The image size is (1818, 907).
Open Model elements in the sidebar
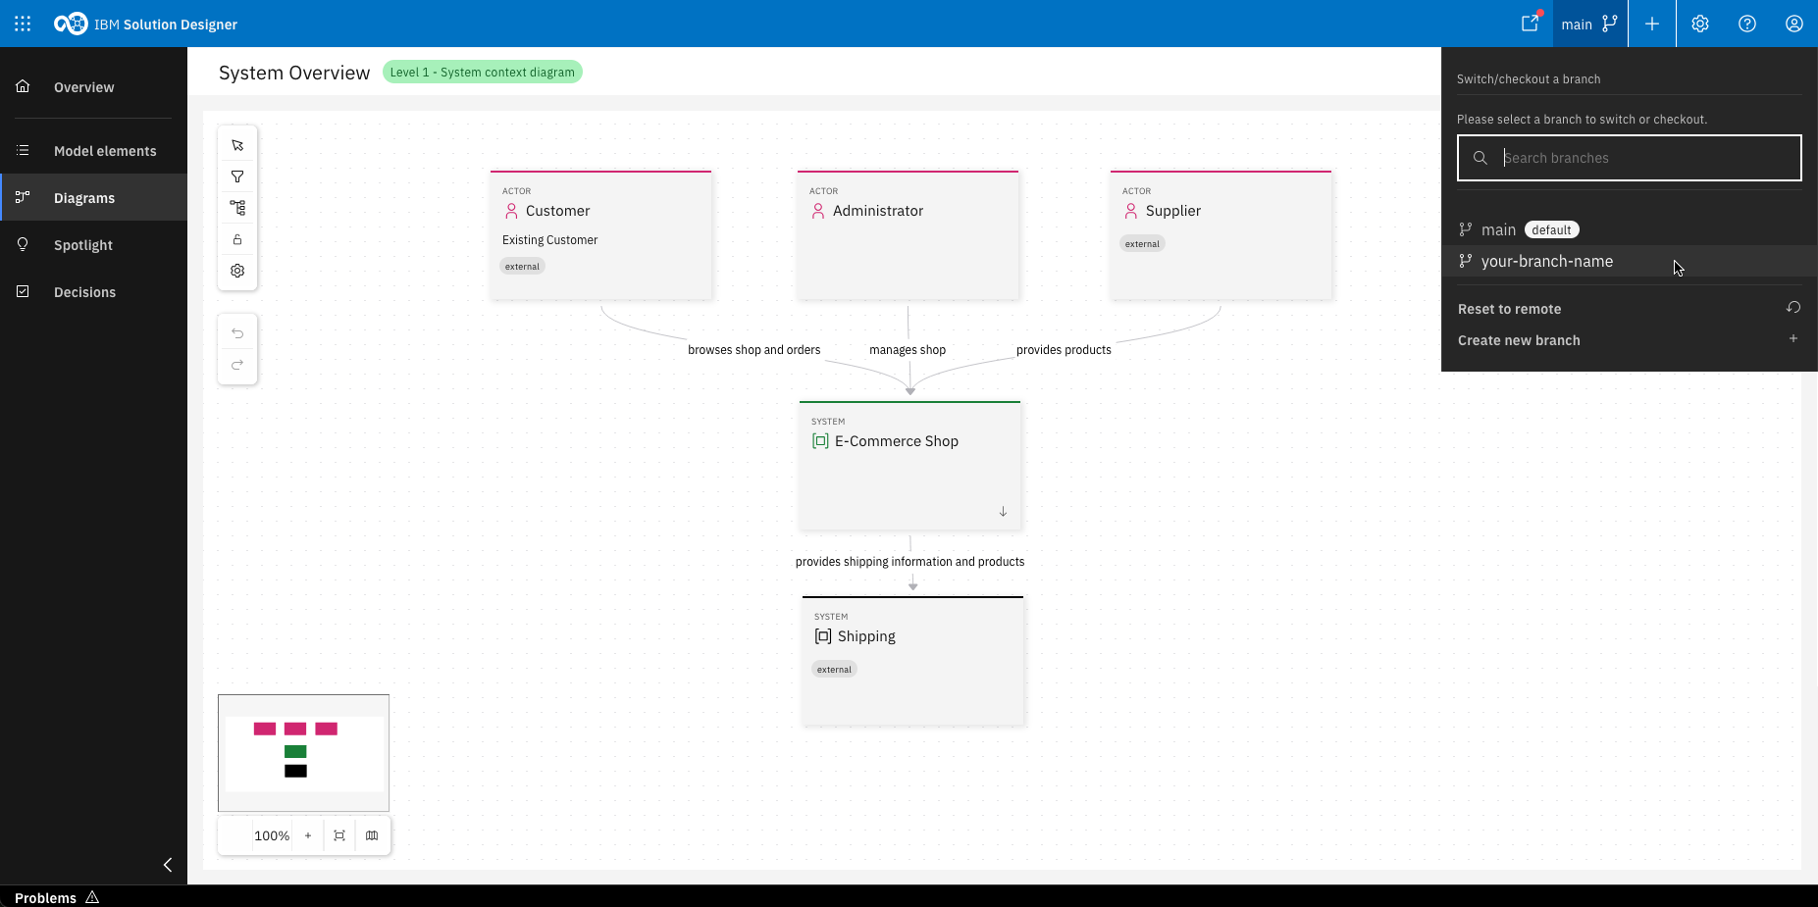[104, 151]
